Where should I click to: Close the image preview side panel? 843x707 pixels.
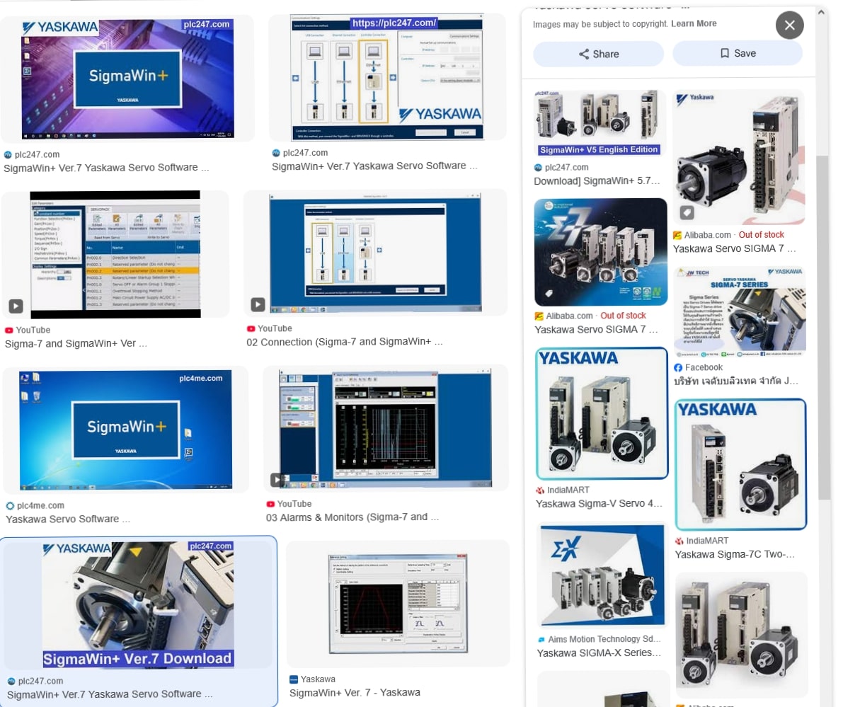789,25
